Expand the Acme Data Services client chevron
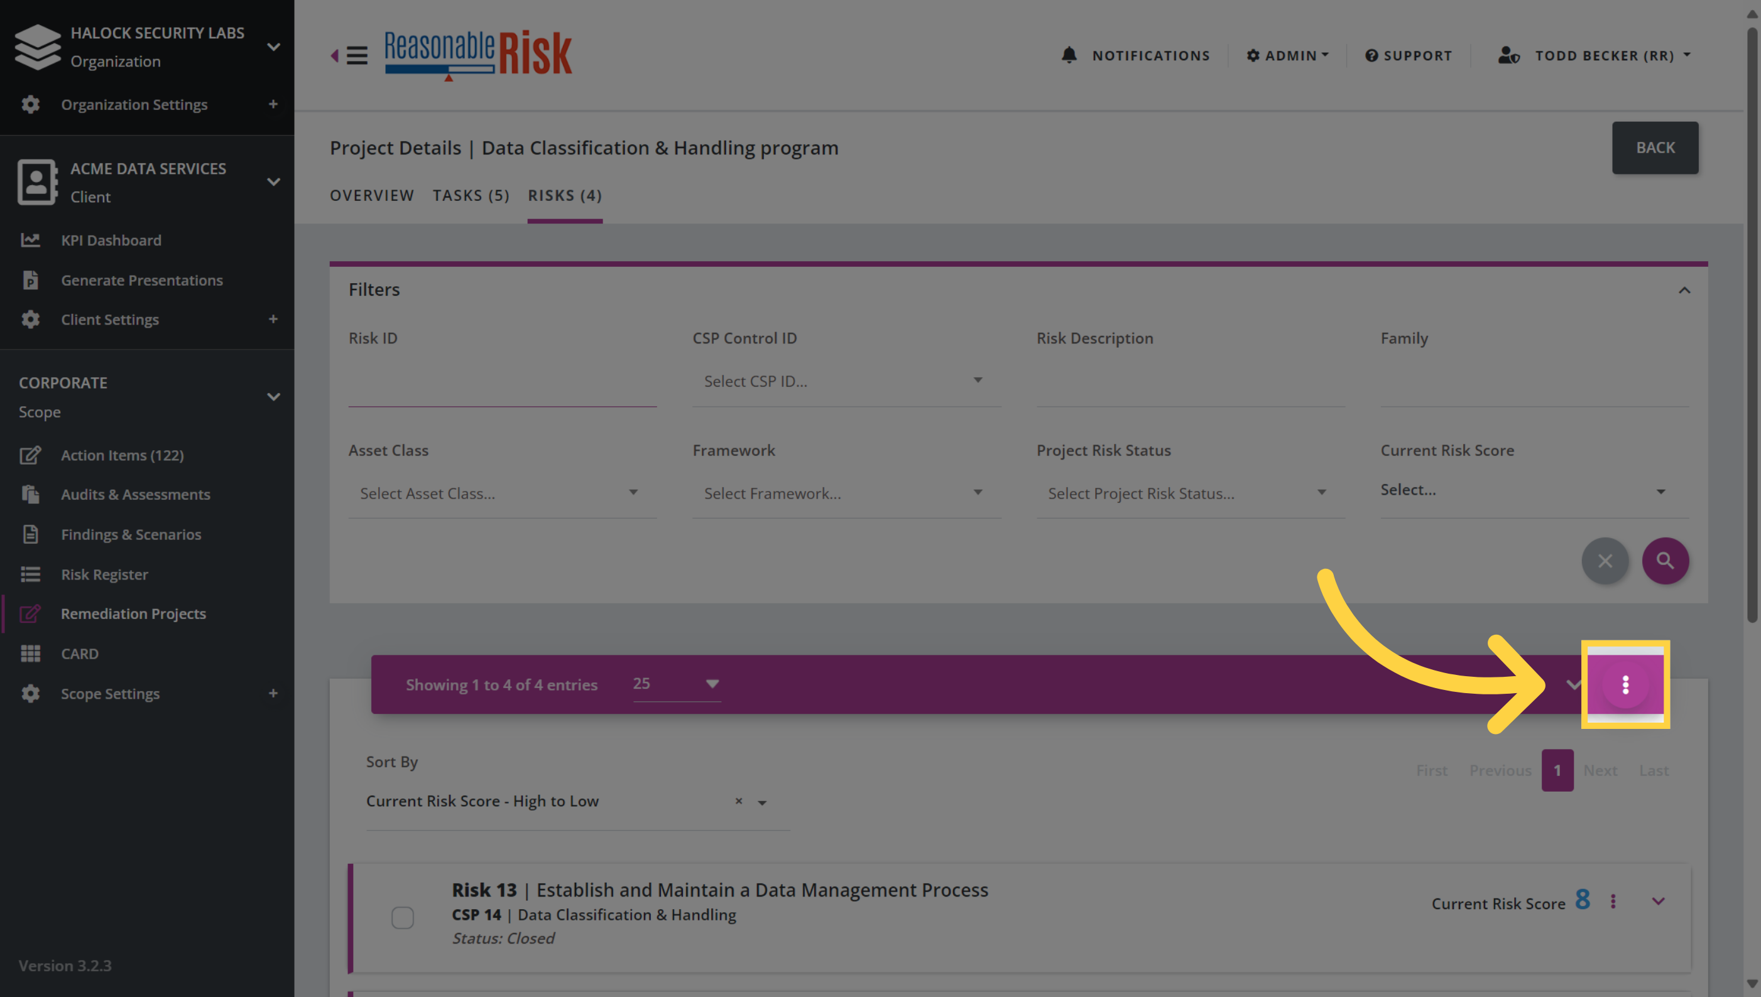The image size is (1761, 997). click(x=273, y=182)
